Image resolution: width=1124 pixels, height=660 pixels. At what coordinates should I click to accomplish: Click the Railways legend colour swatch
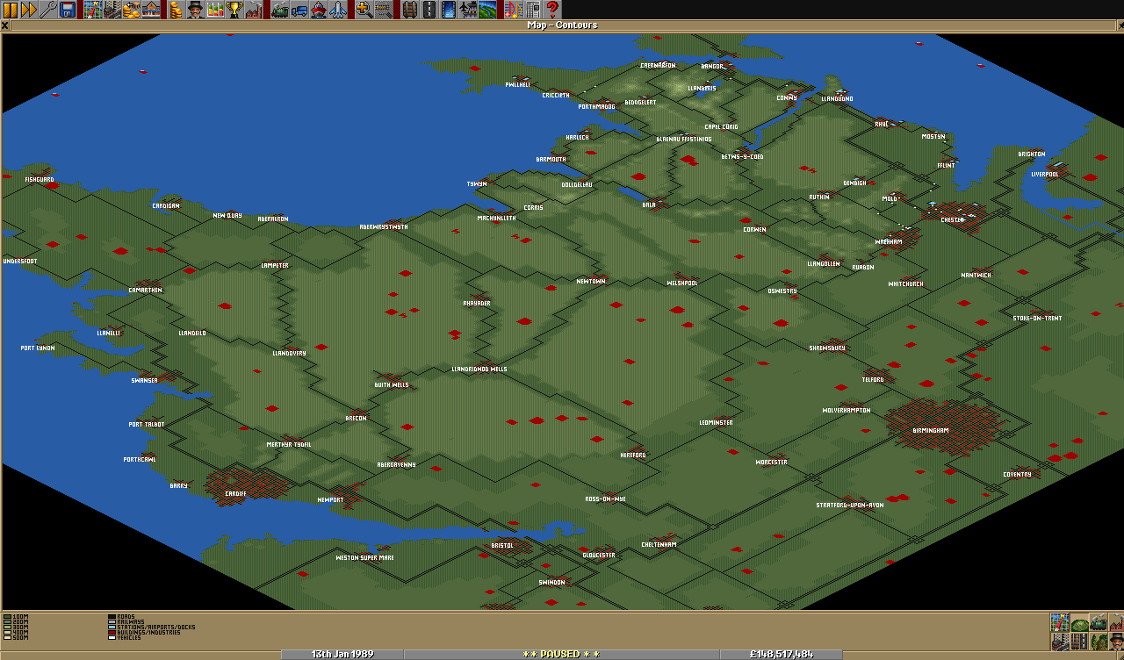click(112, 622)
